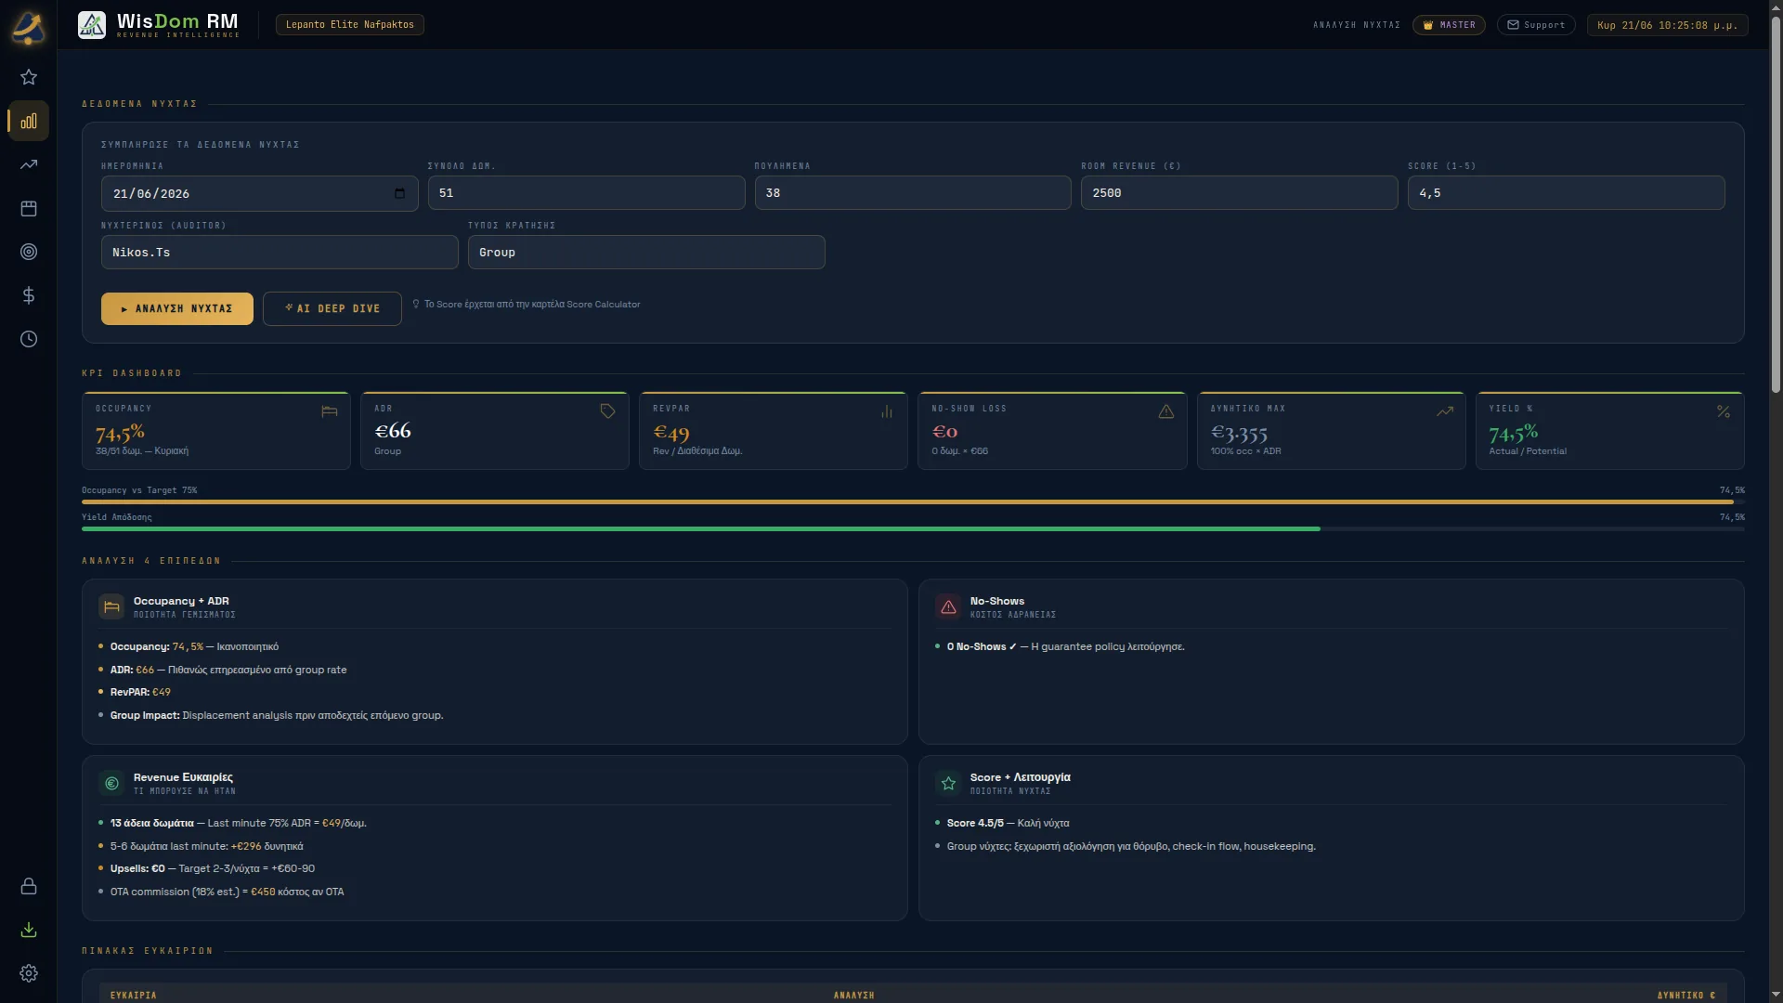Click the green Yield Απόδοσης progress bar
The height and width of the screenshot is (1003, 1783).
913,528
